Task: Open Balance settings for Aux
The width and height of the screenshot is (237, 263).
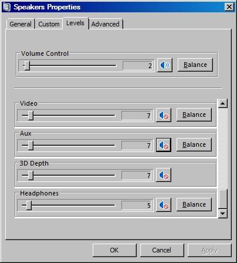Action: [x=194, y=144]
